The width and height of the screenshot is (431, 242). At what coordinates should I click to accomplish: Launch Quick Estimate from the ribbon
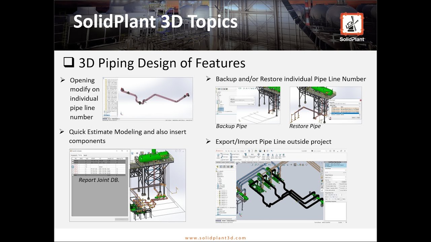tap(272, 156)
